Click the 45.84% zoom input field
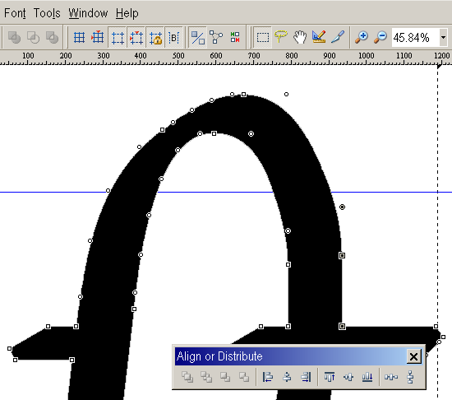The image size is (452, 400). click(x=415, y=38)
